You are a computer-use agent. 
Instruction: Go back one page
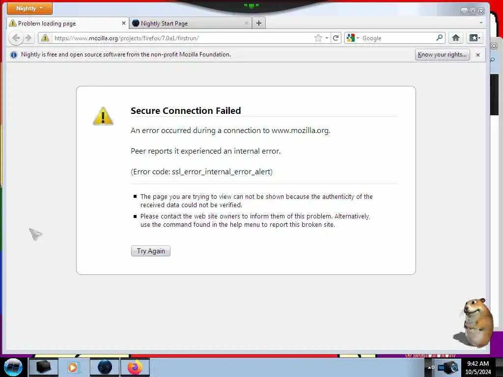tap(16, 38)
